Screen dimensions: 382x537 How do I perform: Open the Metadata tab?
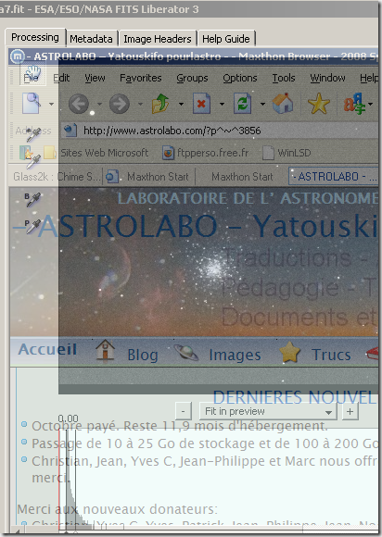[x=91, y=39]
